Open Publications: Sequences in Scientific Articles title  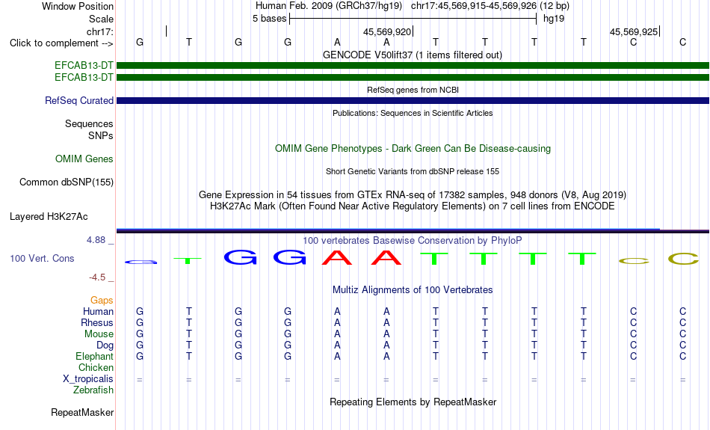click(413, 113)
